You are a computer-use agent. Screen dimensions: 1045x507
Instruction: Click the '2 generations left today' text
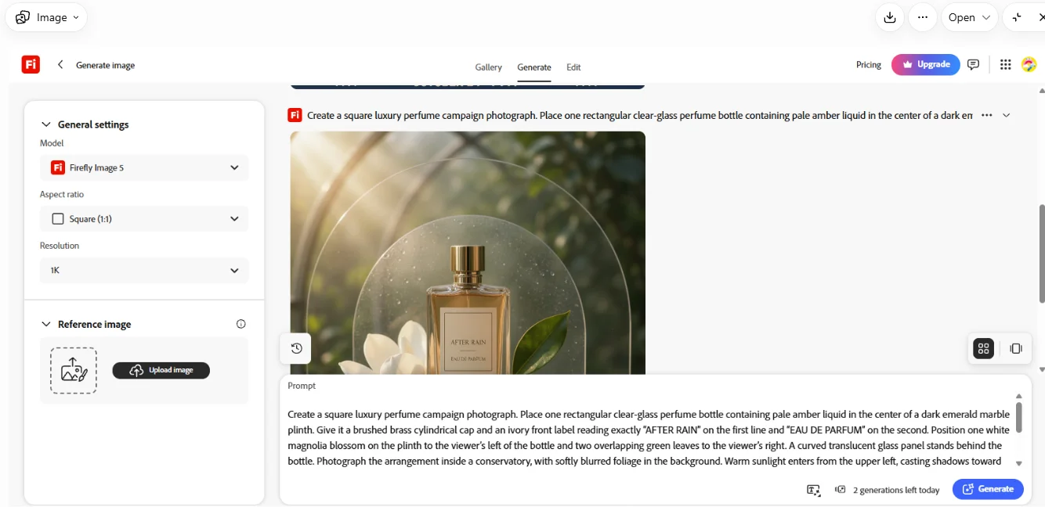[896, 490]
